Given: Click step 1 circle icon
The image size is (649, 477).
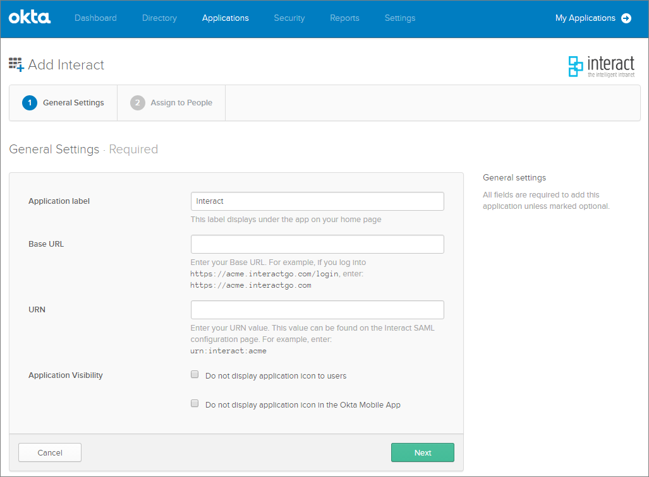Looking at the screenshot, I should 30,103.
